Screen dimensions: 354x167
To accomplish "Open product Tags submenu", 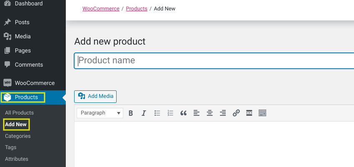I will point(10,147).
